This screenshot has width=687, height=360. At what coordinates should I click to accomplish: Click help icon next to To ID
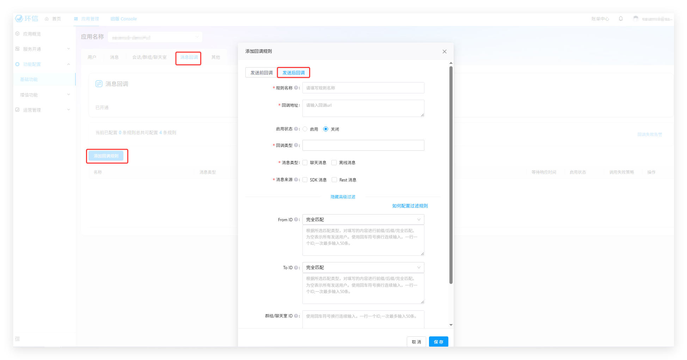point(296,267)
